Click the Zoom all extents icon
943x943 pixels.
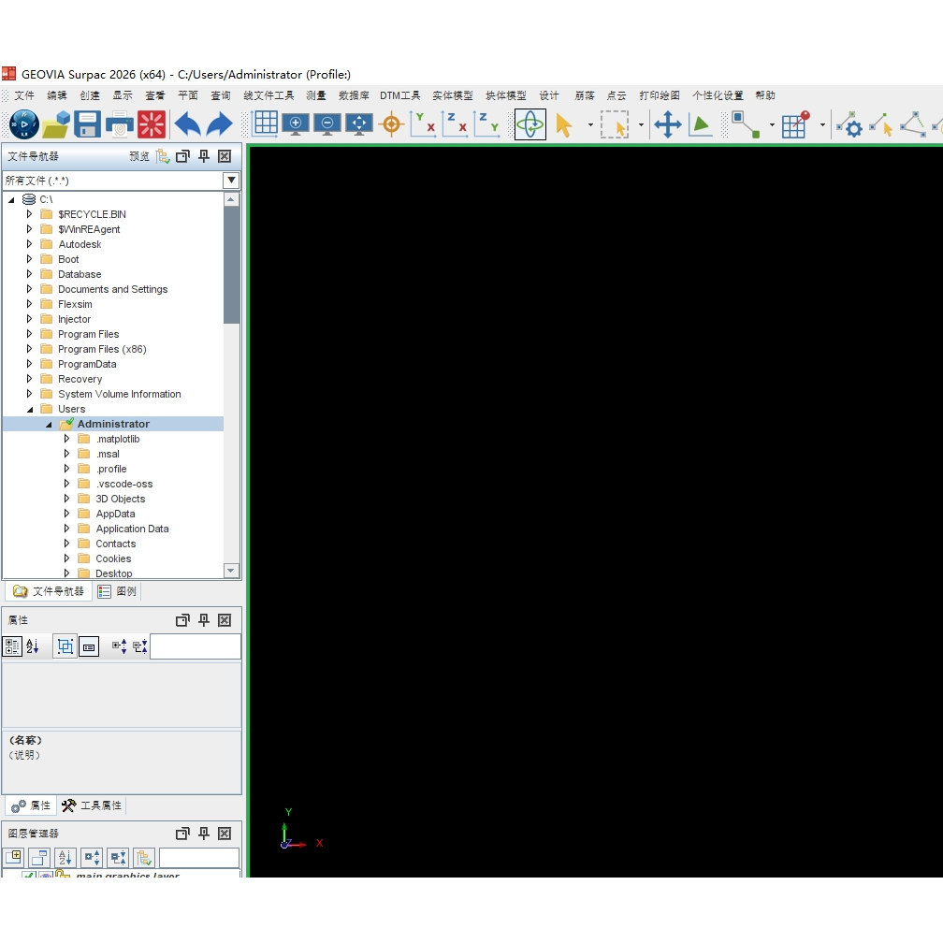pyautogui.click(x=359, y=123)
